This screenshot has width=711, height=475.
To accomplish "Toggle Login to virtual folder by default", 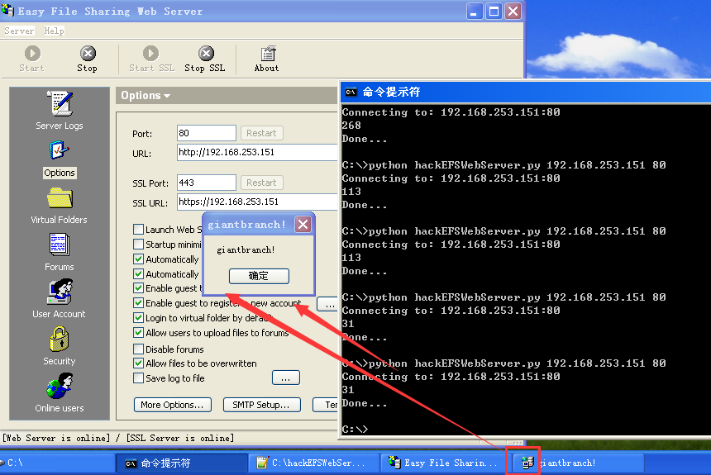I will (x=138, y=318).
